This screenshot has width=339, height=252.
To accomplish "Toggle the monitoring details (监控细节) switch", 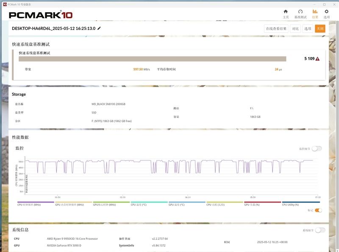I will click(317, 149).
